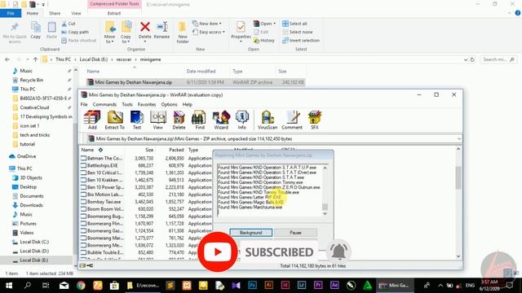Select Battleships.EXE in the archive list
This screenshot has height=293, width=522.
(102, 165)
